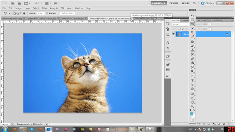The height and width of the screenshot is (132, 235).
Task: Select the Polygonal Lasso tool in toolbox
Action: (x=192, y=24)
